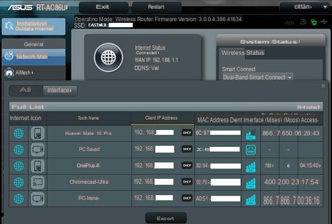Click the App label in the top status bar
The height and width of the screenshot is (224, 332).
290,23
